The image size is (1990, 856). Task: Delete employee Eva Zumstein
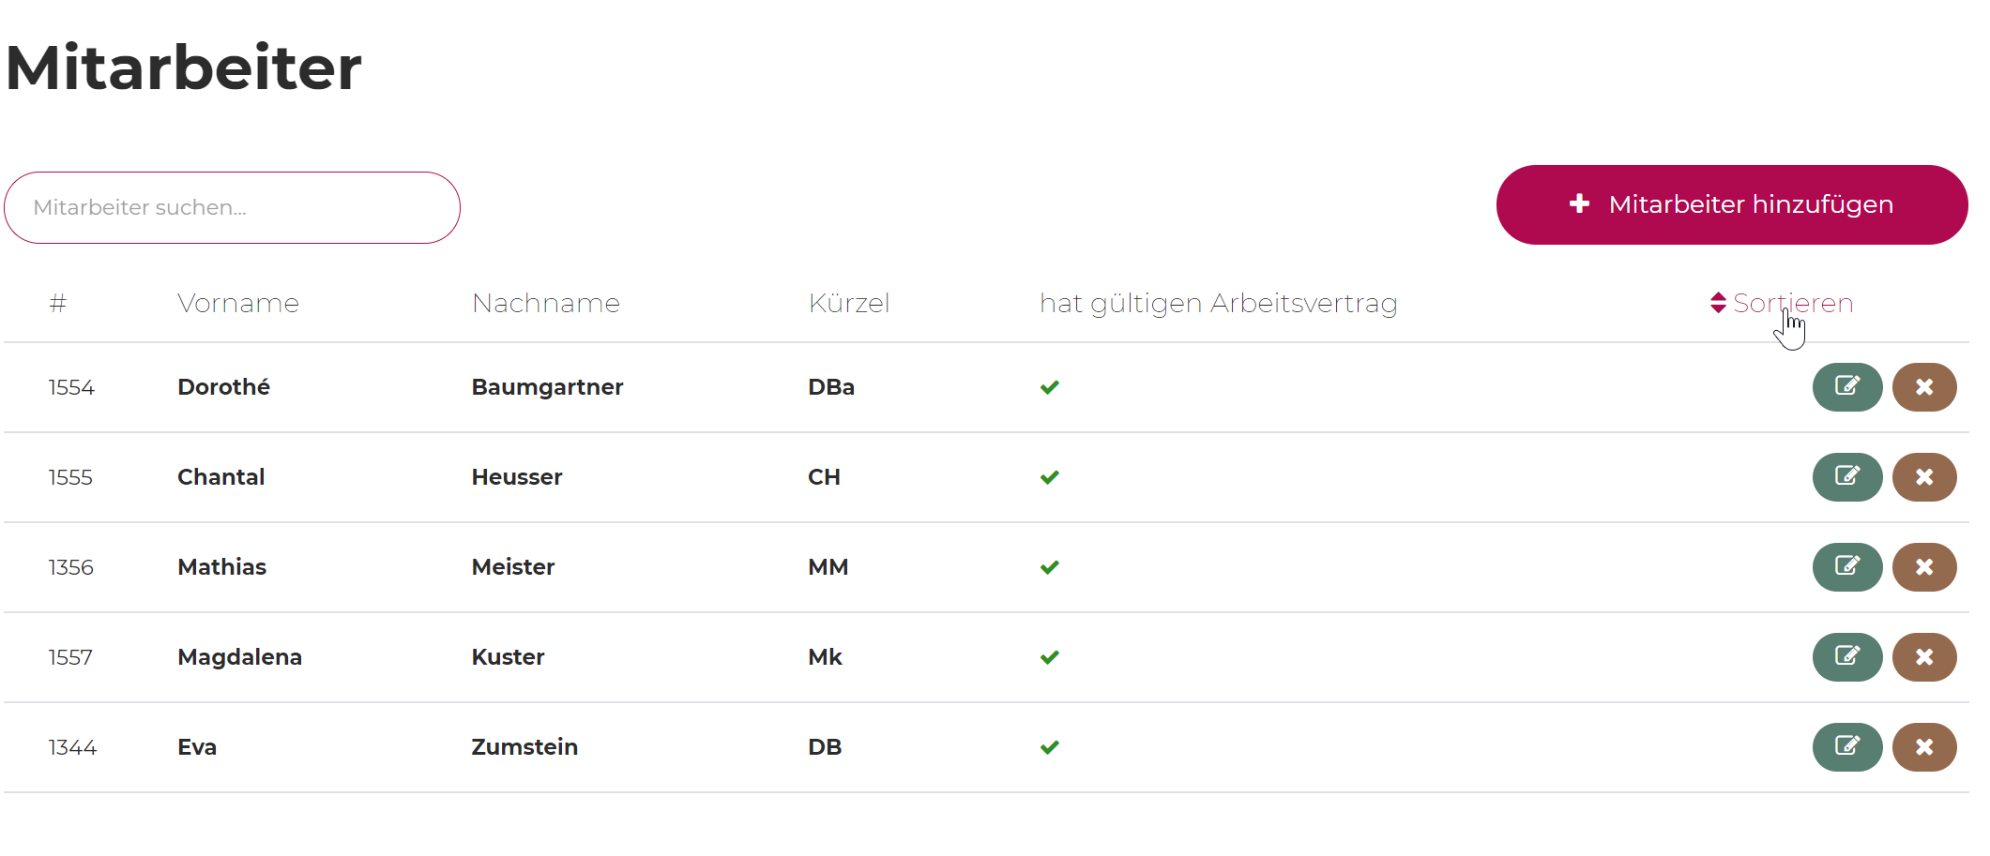click(1923, 747)
